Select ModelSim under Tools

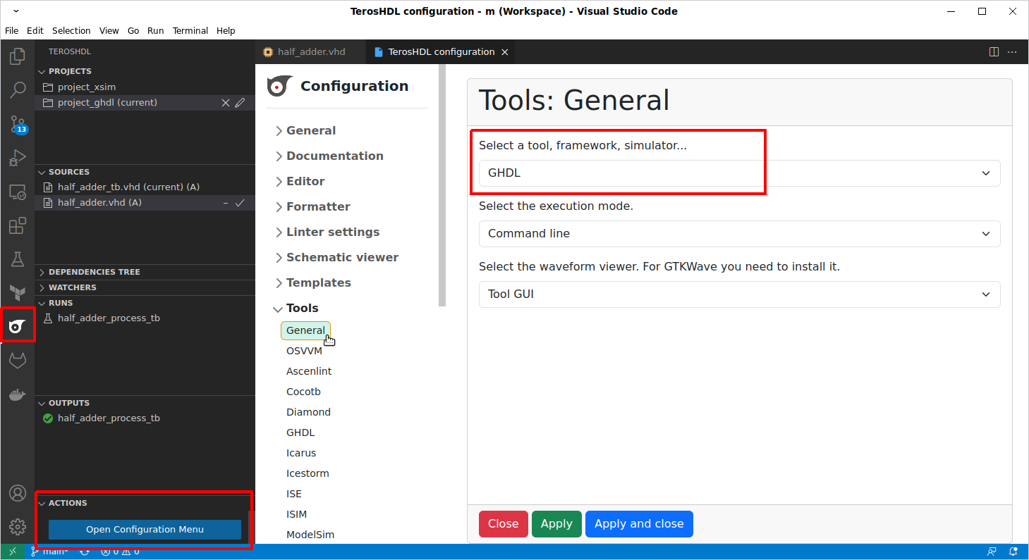pos(310,535)
